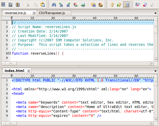The image size is (159, 126).
Task: Click the 'Last Modified: 2/14/2007' comment line
Action: pos(40,36)
